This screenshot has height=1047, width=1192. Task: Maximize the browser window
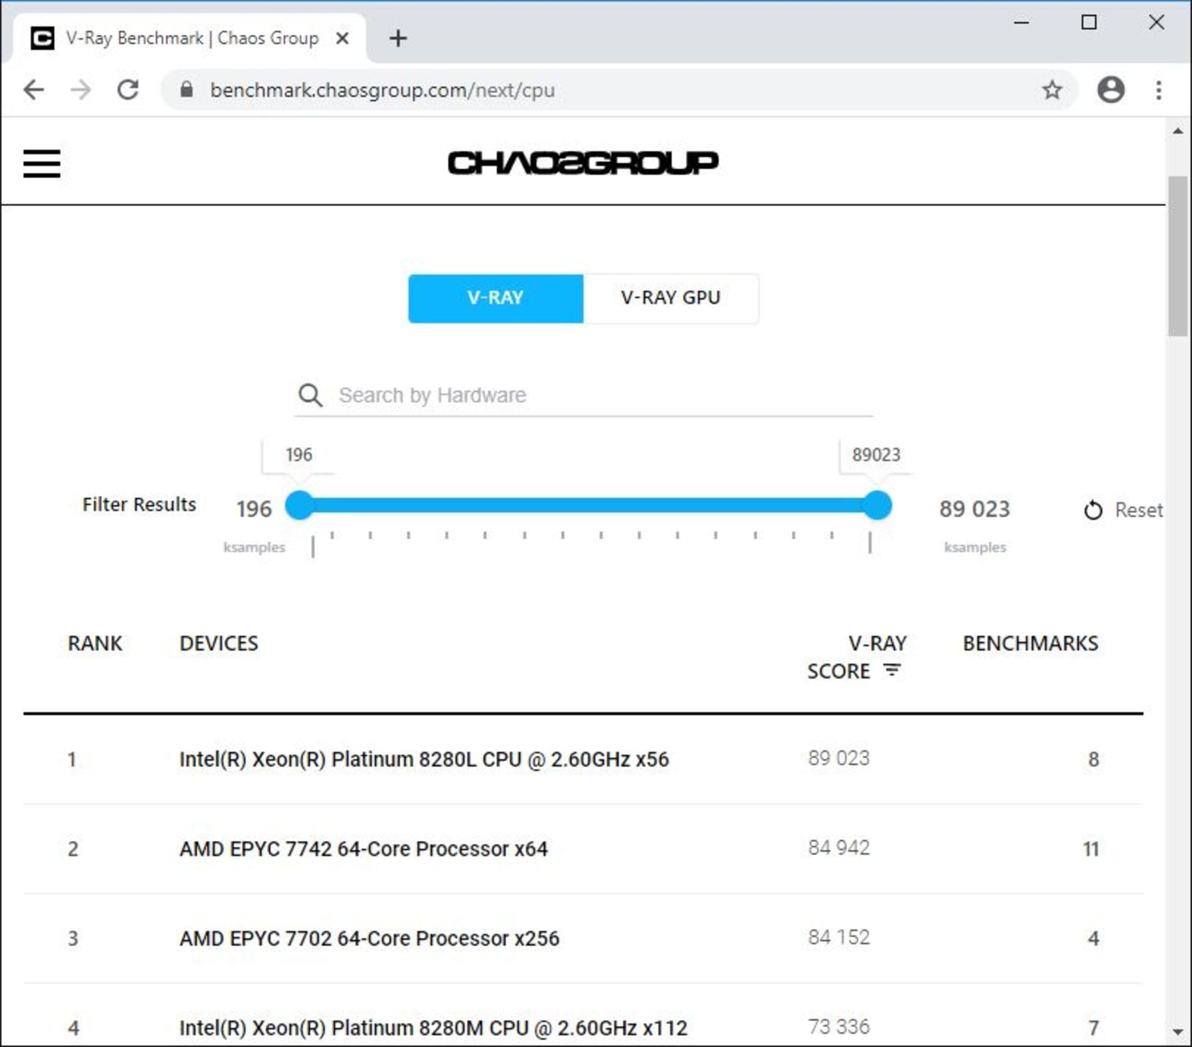coord(1089,22)
